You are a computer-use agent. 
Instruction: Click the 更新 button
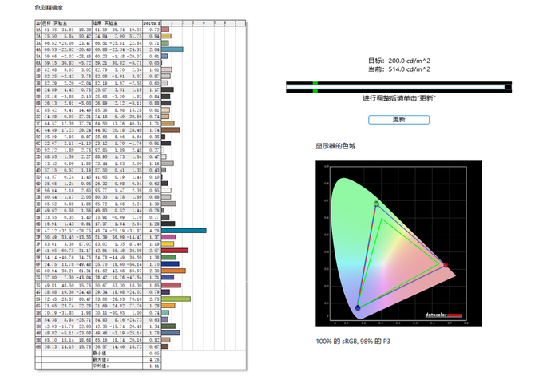click(x=398, y=120)
